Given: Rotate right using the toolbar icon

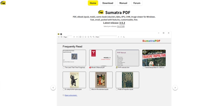Looking at the screenshot, I should 88,37.
